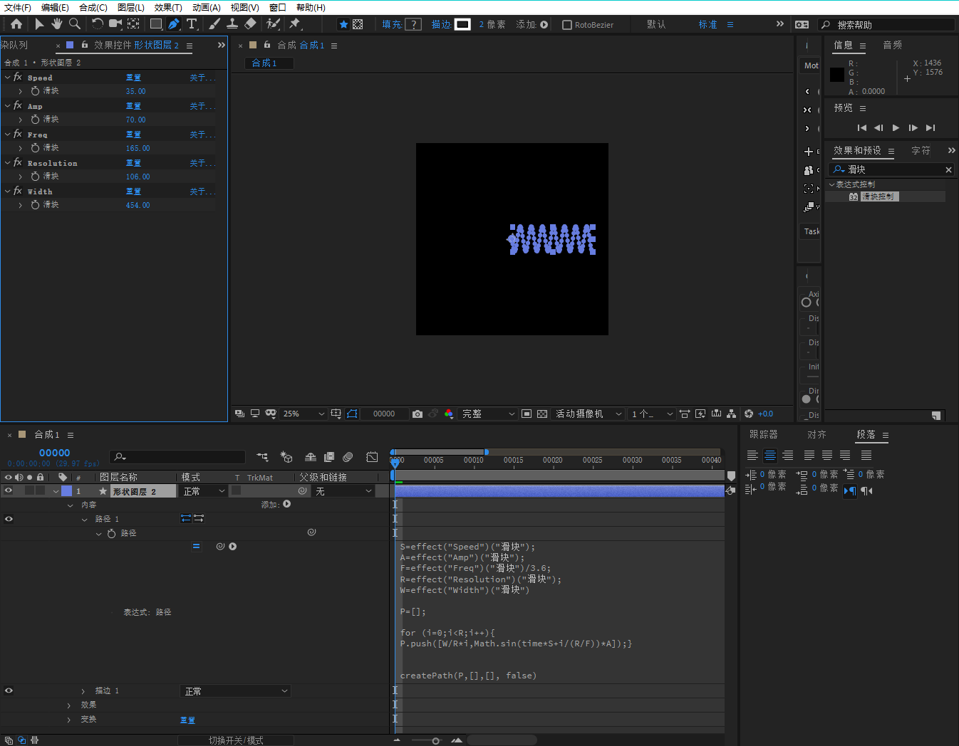Toggle visibility eye for 路径 1

pyautogui.click(x=9, y=519)
